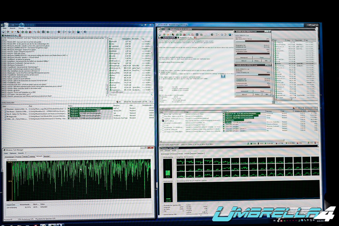Expand dropdown arrow beside last monitor icon, left DC++
This screenshot has height=226, width=339.
81,32
